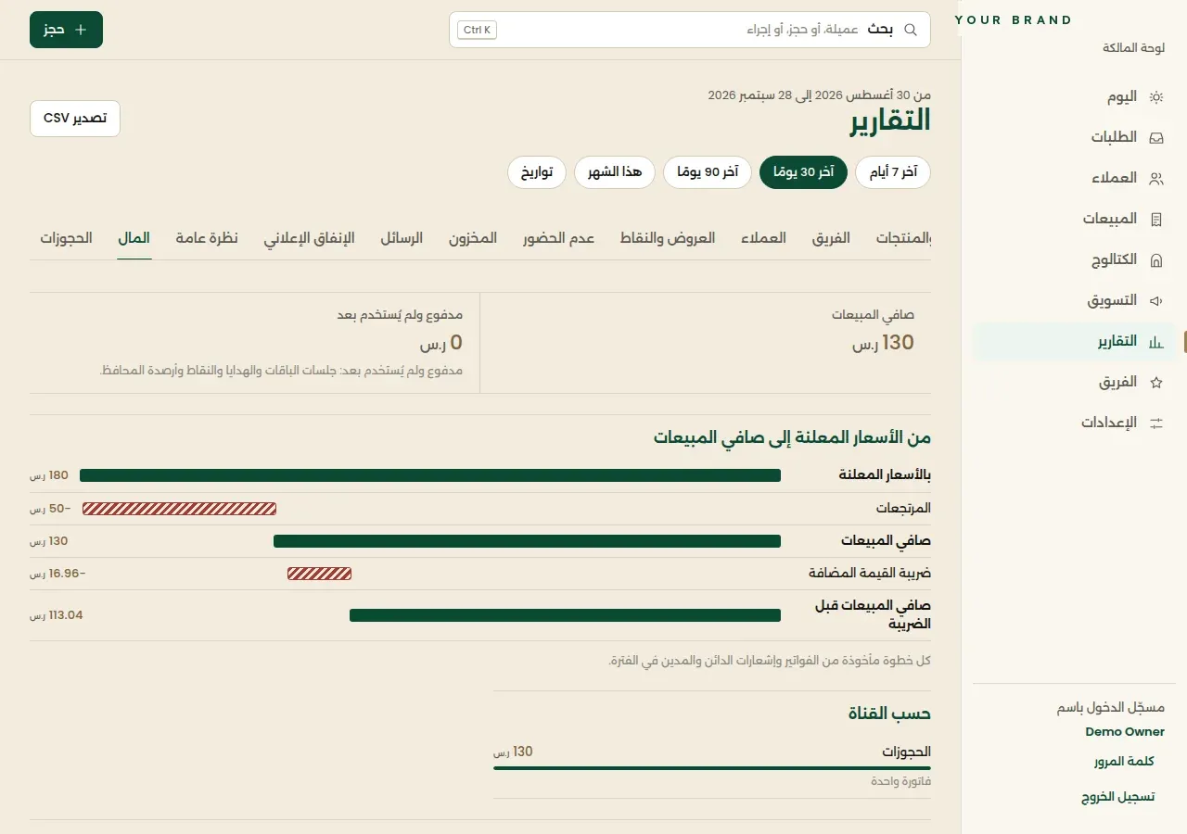
Task: Click the Demo Owner account name
Action: [x=1125, y=732]
